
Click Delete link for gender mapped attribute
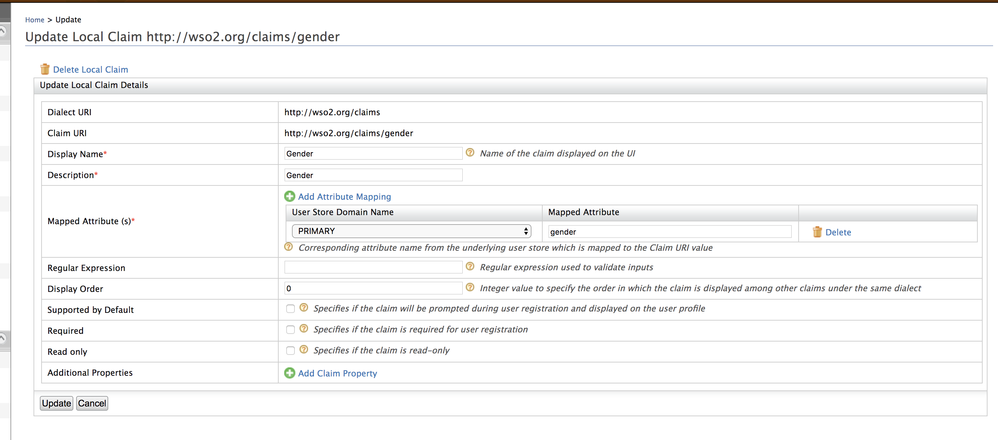click(x=838, y=232)
